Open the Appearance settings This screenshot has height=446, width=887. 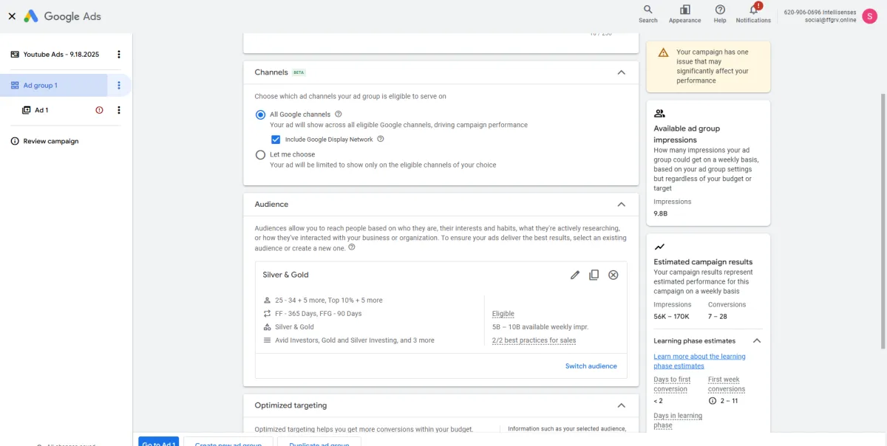pos(684,13)
